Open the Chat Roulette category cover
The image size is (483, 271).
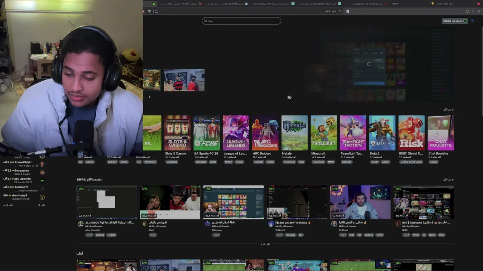pyautogui.click(x=441, y=133)
